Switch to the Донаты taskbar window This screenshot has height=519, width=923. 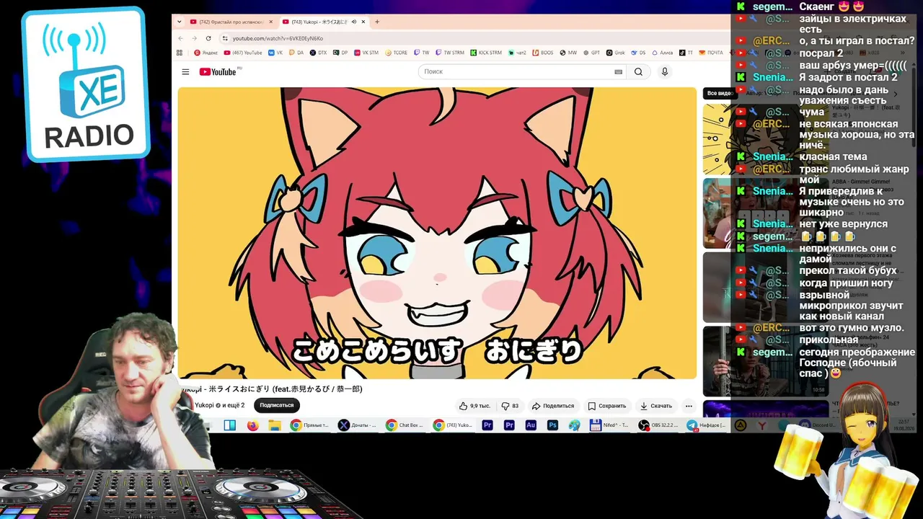click(x=357, y=425)
